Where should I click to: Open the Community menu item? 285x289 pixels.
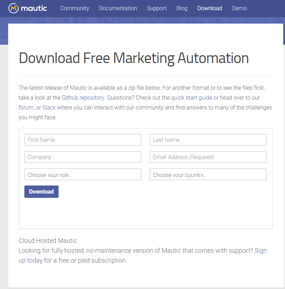75,8
